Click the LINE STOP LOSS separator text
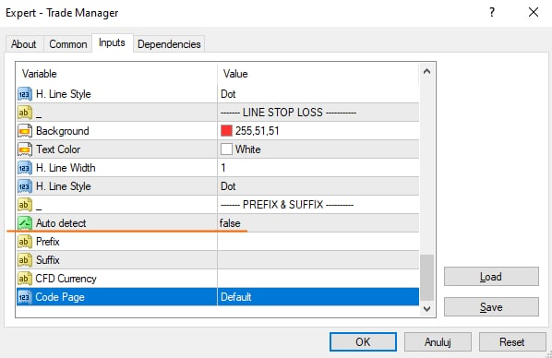The width and height of the screenshot is (552, 358). [288, 113]
